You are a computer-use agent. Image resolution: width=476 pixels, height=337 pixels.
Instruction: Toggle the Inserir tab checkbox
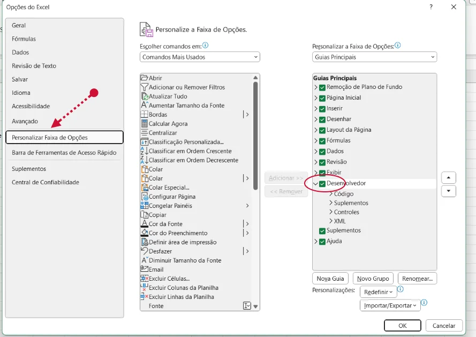click(x=322, y=109)
